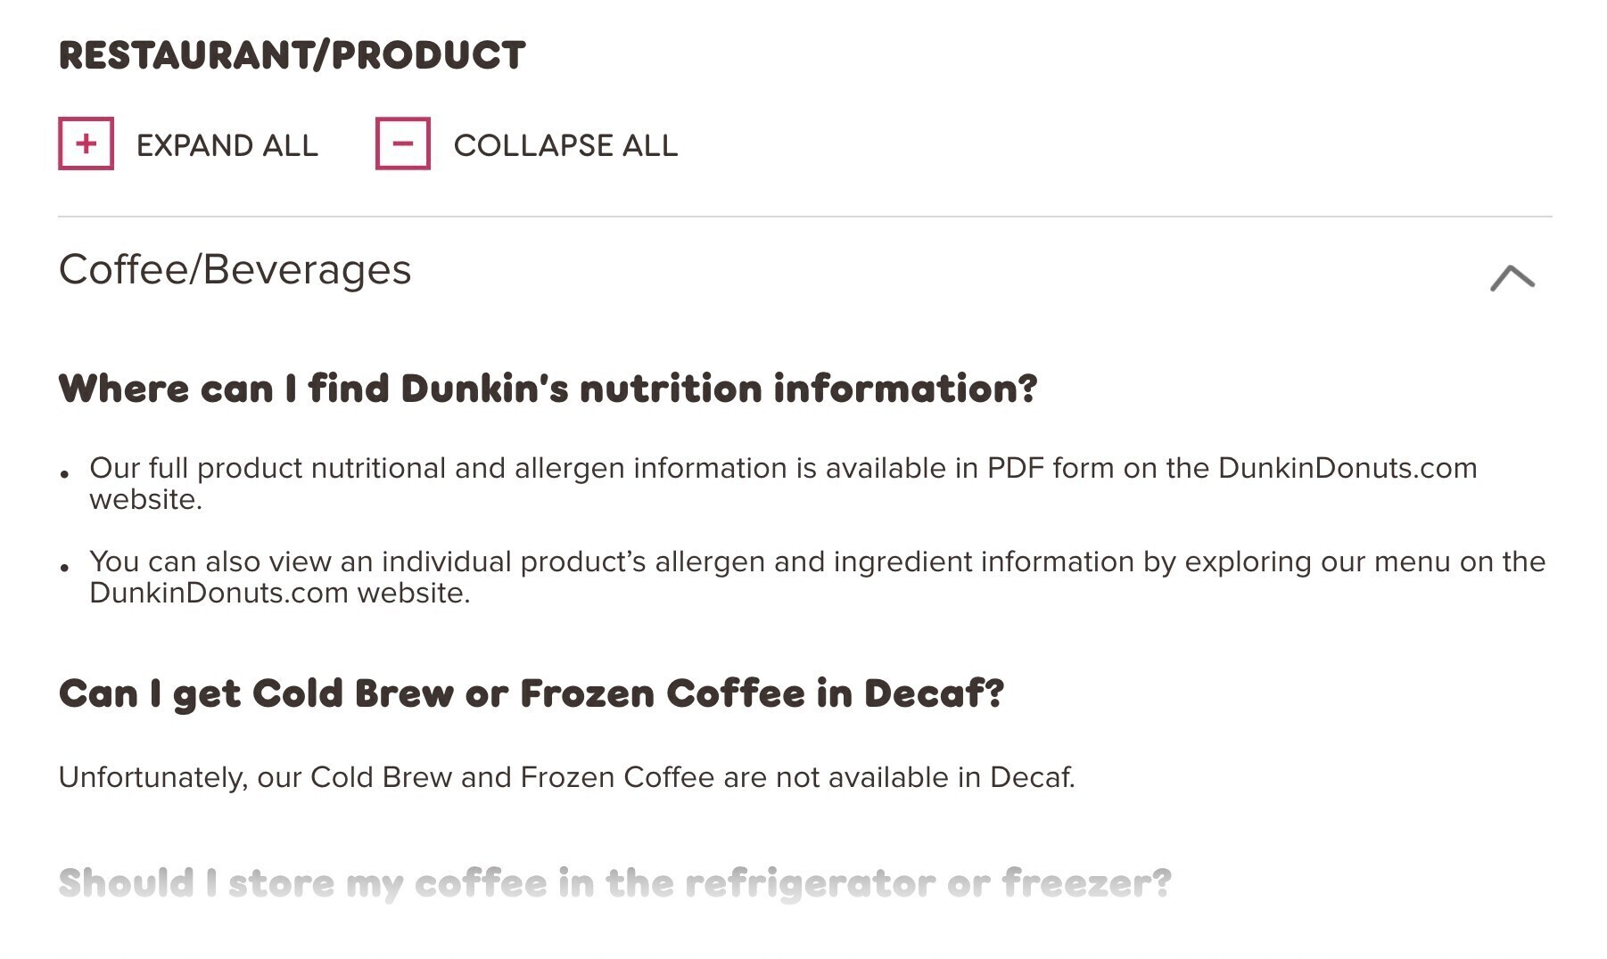Screen dimensions: 1607x959
Task: Click the plus icon for Expand All
Action: pos(86,143)
